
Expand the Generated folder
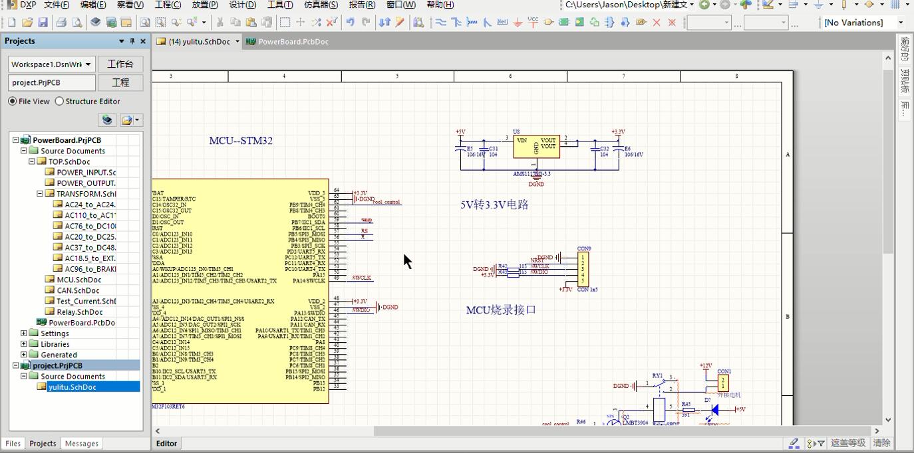coord(24,355)
